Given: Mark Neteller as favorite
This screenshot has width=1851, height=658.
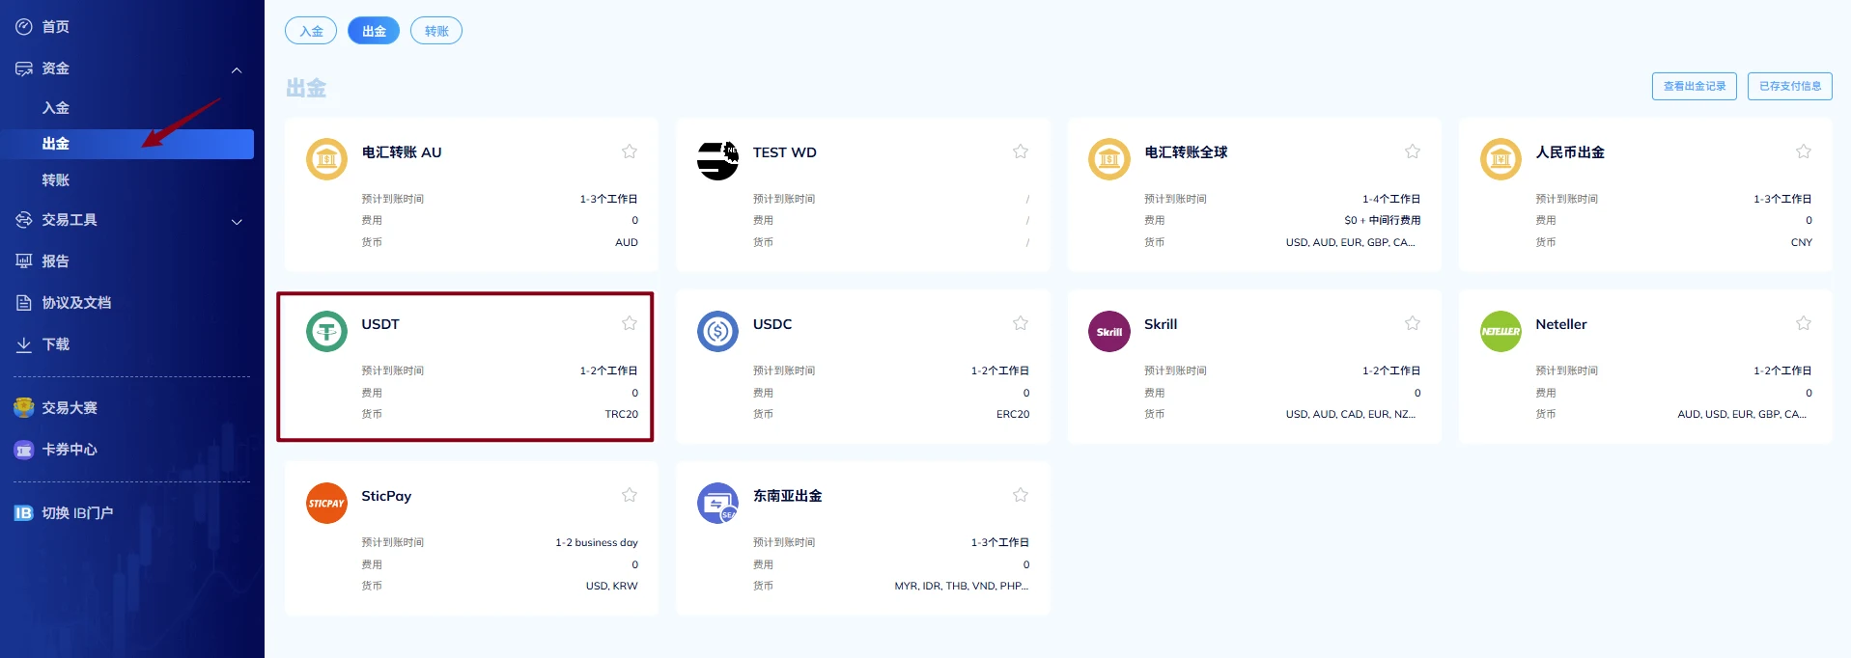Looking at the screenshot, I should (x=1804, y=323).
